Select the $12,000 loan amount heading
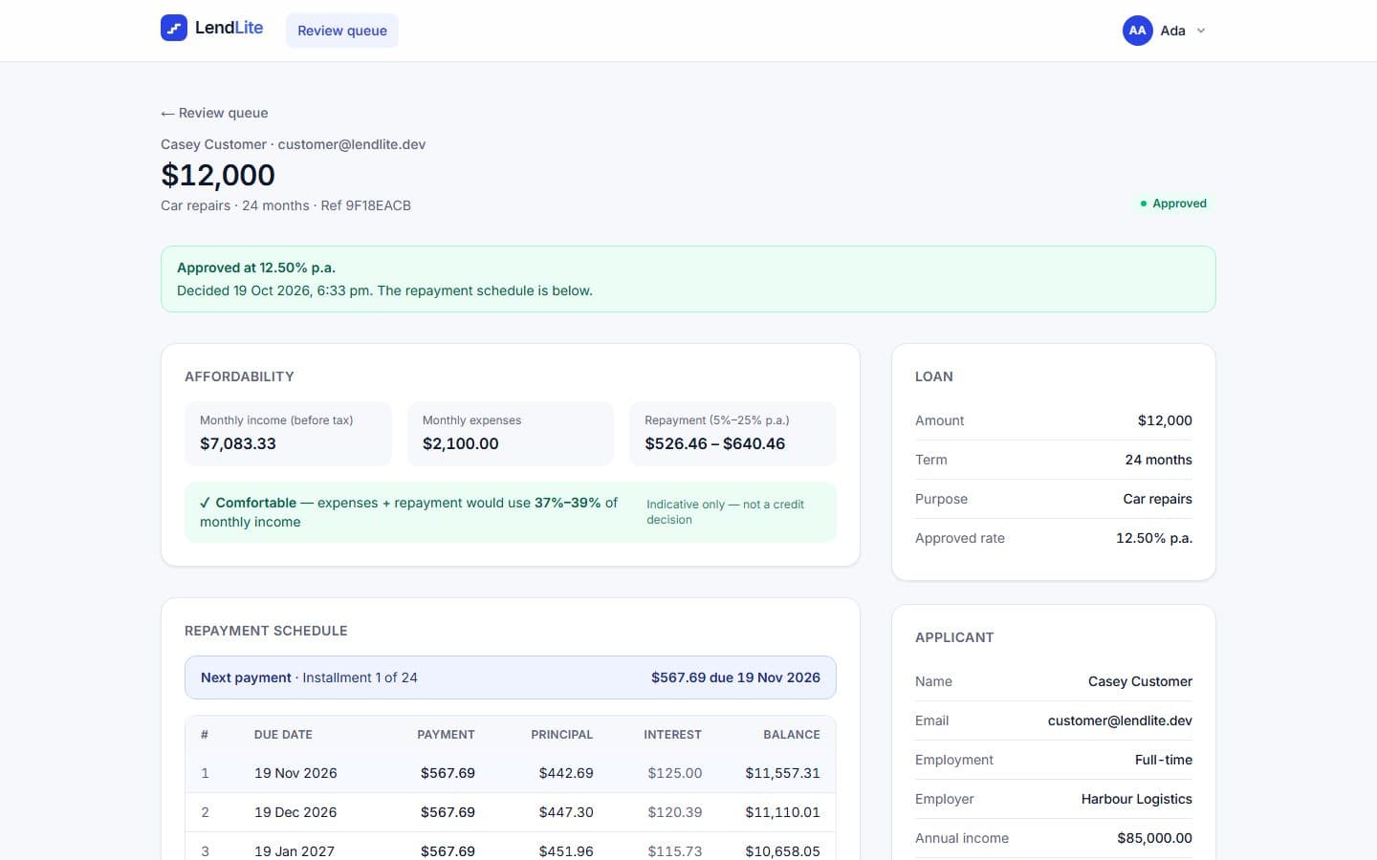Viewport: 1377px width, 860px height. coord(218,175)
